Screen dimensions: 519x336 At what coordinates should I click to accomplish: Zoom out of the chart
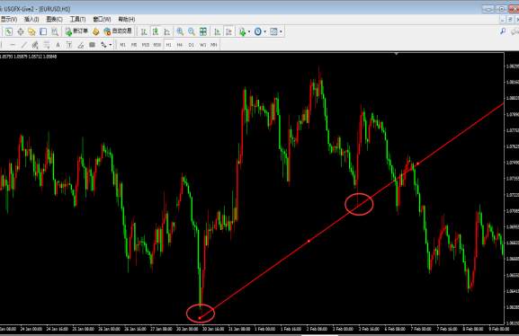pyautogui.click(x=192, y=31)
